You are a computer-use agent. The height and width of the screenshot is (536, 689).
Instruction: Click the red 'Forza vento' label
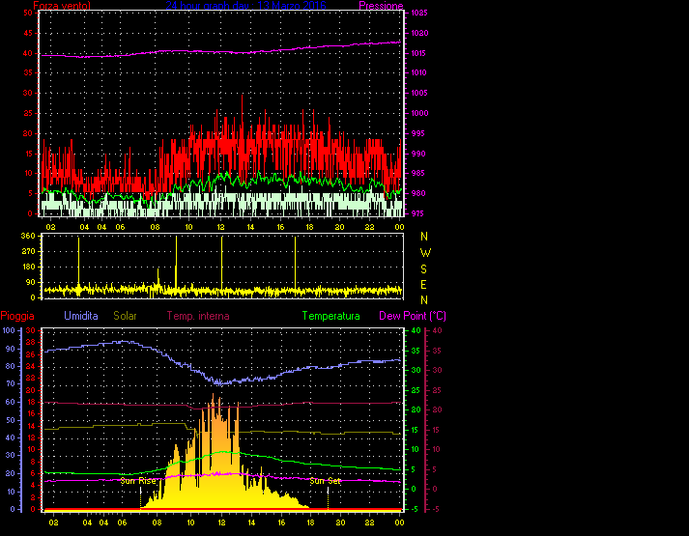point(62,5)
